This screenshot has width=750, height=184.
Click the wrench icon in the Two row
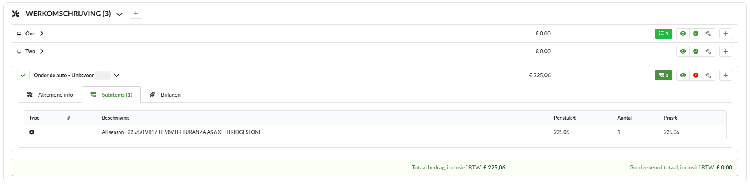click(x=708, y=52)
